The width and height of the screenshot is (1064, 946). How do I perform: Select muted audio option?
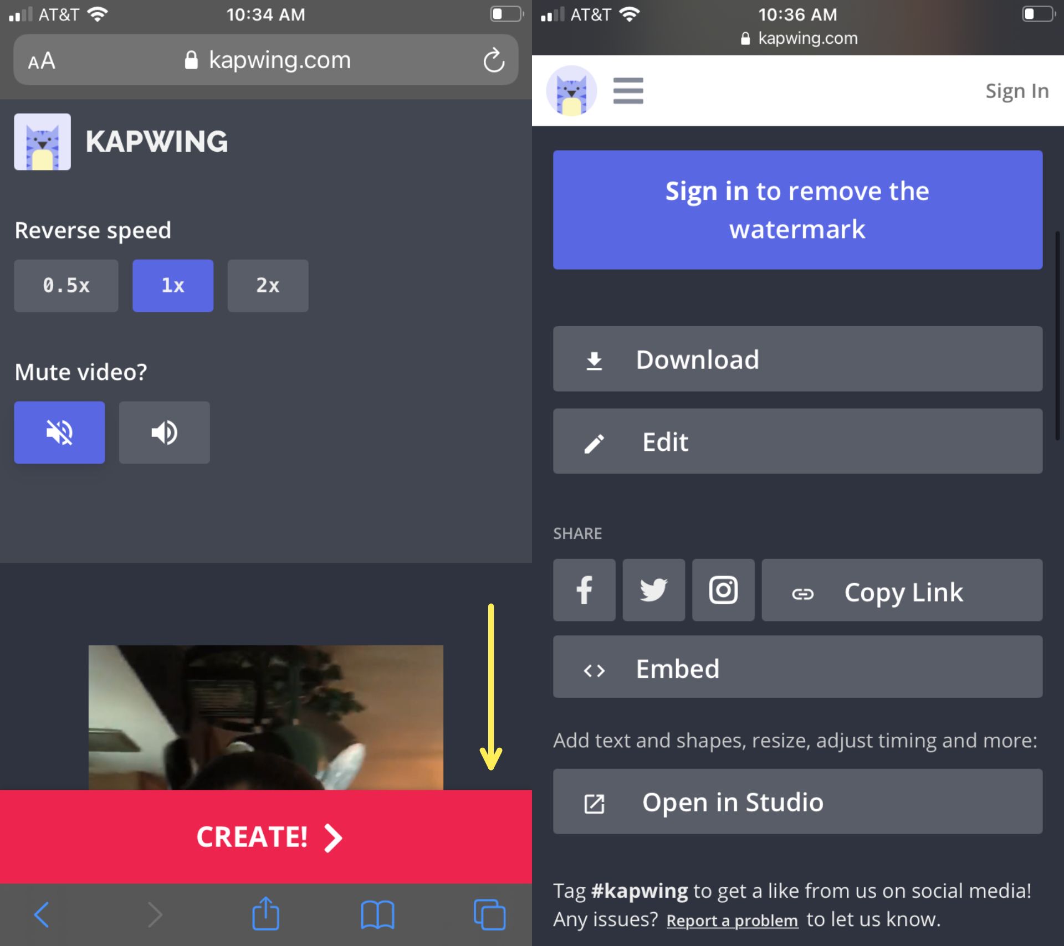(59, 433)
